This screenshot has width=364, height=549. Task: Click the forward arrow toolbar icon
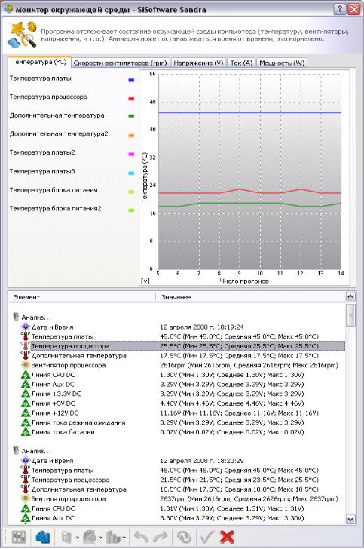160,537
